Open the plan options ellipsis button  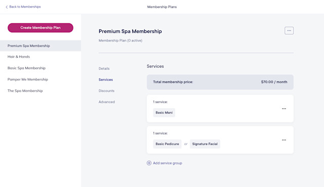click(x=289, y=30)
